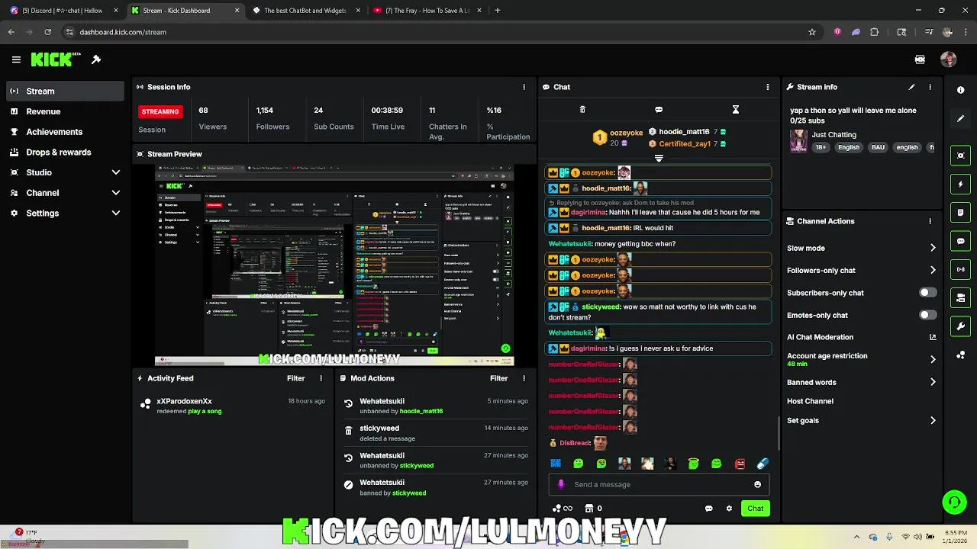Open the hamburger navigation menu
Image resolution: width=977 pixels, height=549 pixels.
click(16, 59)
